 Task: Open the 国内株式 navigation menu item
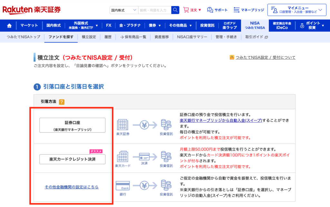pos(53,25)
